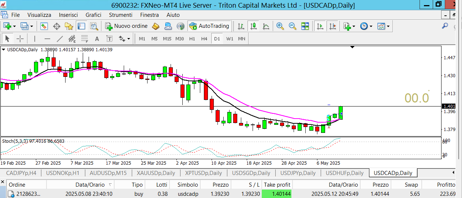This screenshot has width=462, height=198.
Task: Select the text label T tool
Action: tap(109, 38)
